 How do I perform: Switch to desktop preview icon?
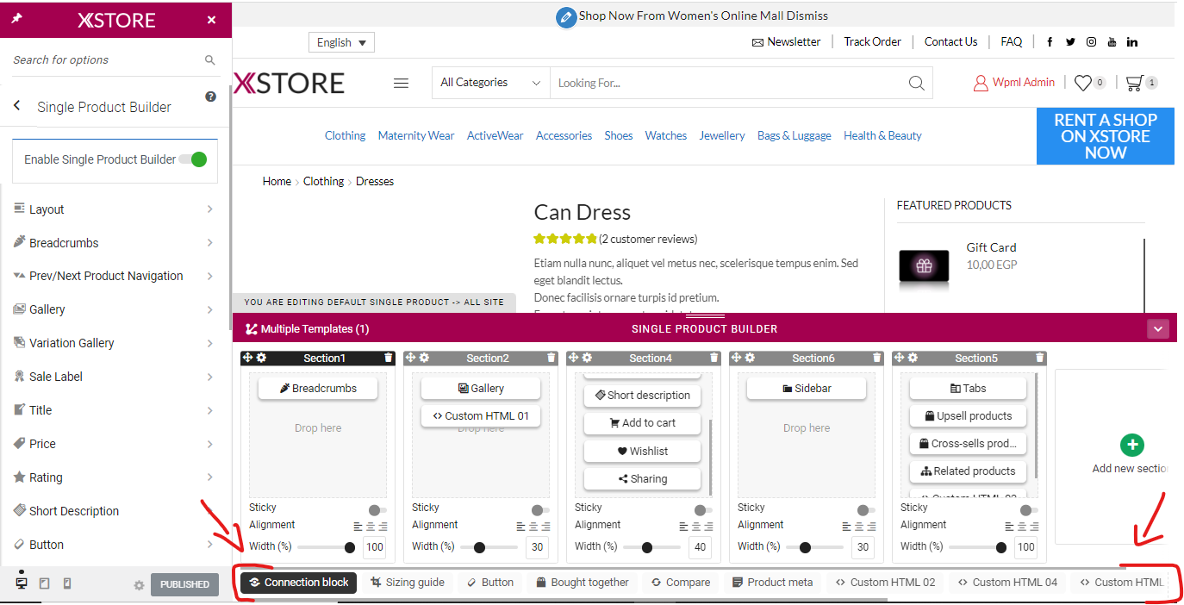pos(22,583)
